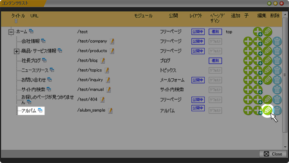The height and width of the screenshot is (163, 289).
Task: Click the scroll down arrow of list
Action: click(x=285, y=147)
